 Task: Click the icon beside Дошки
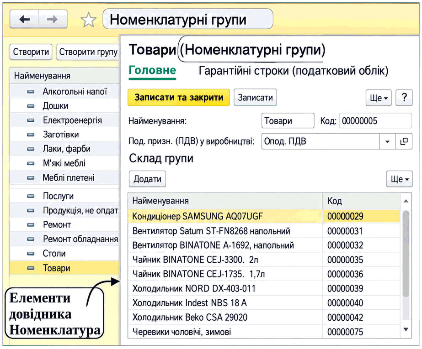(x=31, y=106)
